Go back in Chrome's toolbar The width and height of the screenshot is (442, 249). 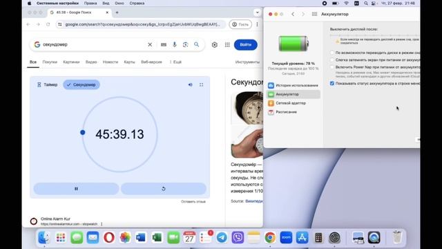pos(28,25)
